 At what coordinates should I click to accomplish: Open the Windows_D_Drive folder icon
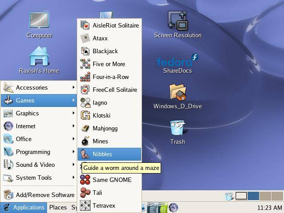pyautogui.click(x=177, y=92)
